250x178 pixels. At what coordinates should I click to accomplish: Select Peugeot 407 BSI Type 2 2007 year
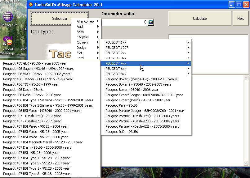(x=50, y=163)
